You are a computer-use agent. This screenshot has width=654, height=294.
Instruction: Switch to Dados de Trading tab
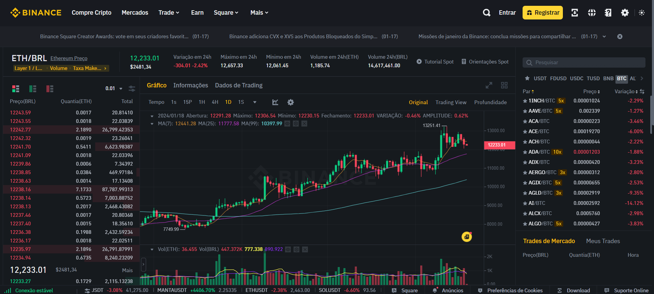(x=239, y=85)
